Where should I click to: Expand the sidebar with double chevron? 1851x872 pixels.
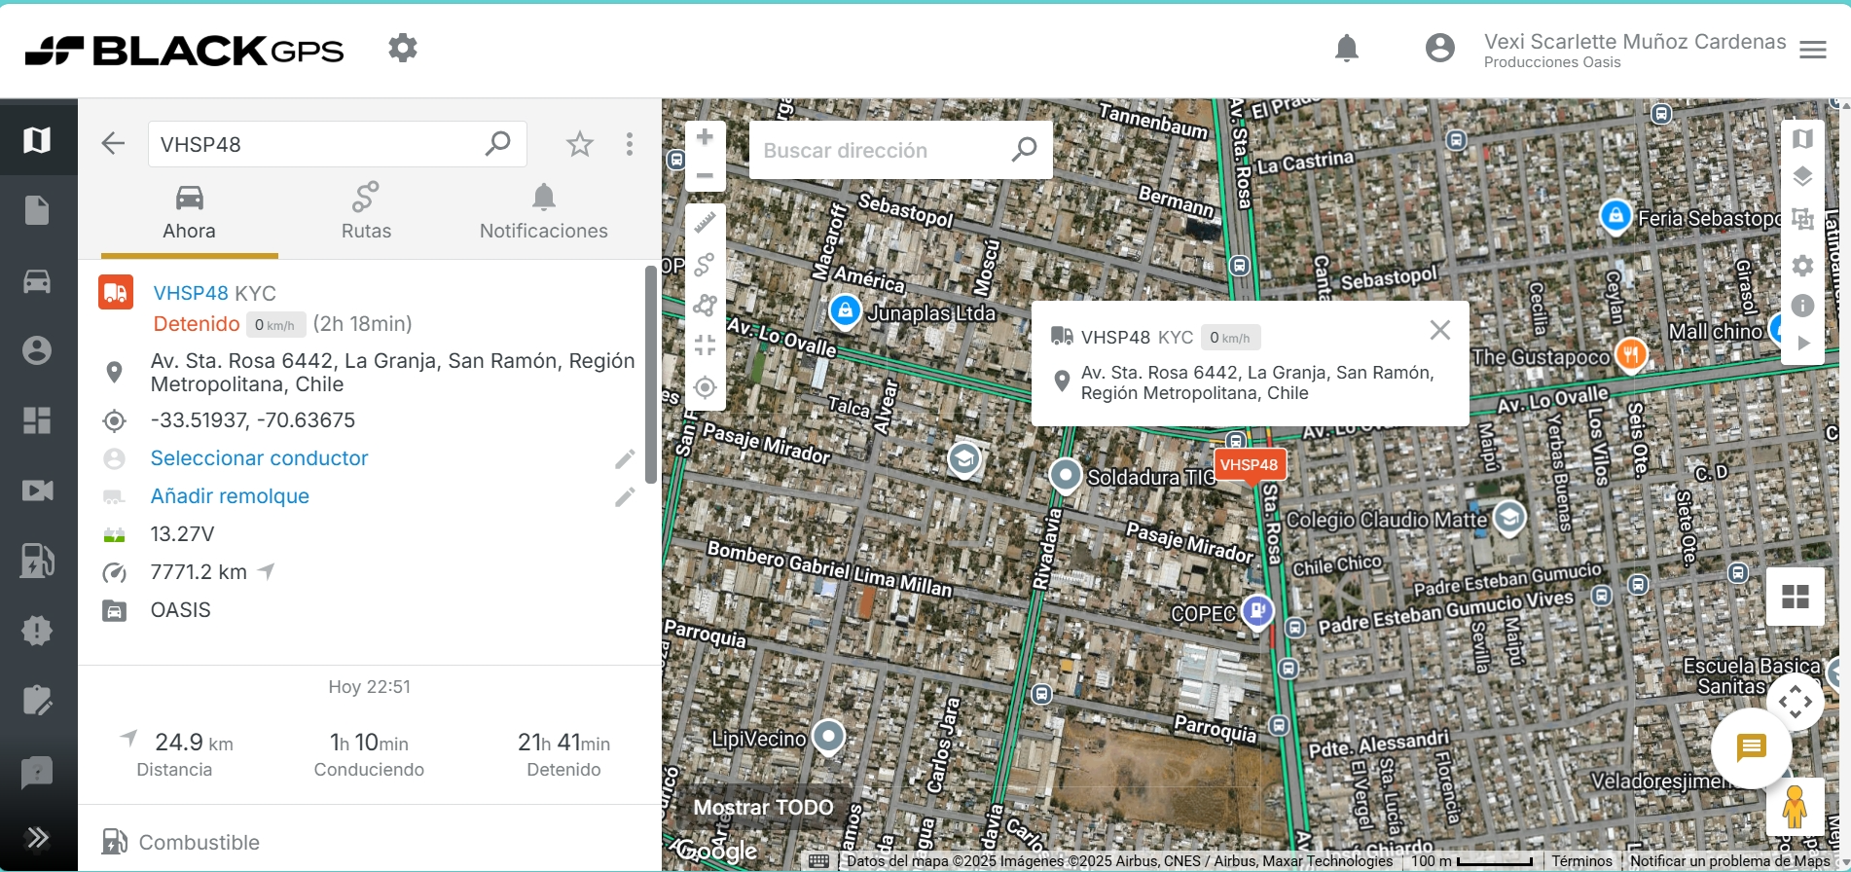[x=37, y=838]
